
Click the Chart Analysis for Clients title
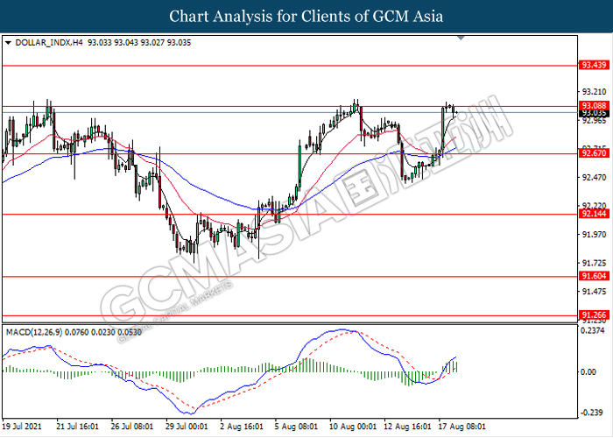coord(306,16)
